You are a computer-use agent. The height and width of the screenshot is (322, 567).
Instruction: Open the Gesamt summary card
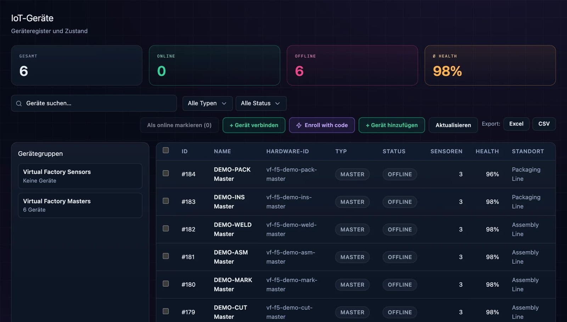(77, 65)
